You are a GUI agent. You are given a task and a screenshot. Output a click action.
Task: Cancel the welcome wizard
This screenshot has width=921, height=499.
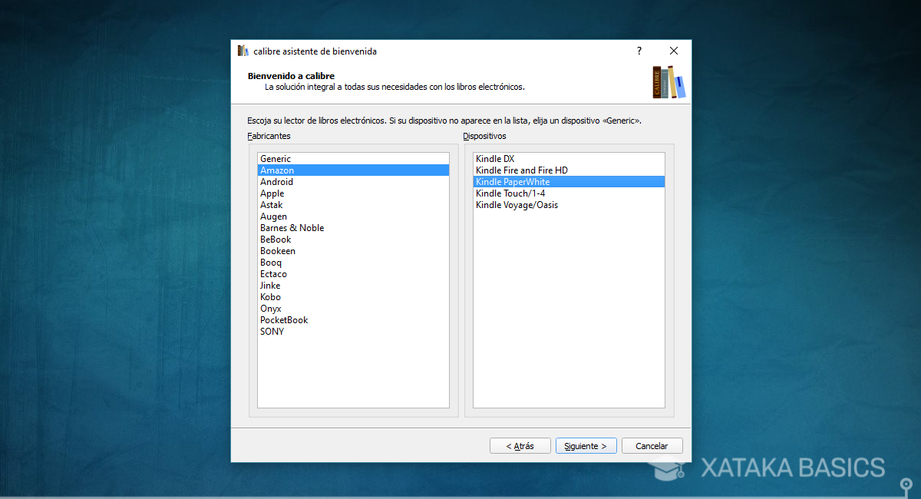pyautogui.click(x=652, y=445)
